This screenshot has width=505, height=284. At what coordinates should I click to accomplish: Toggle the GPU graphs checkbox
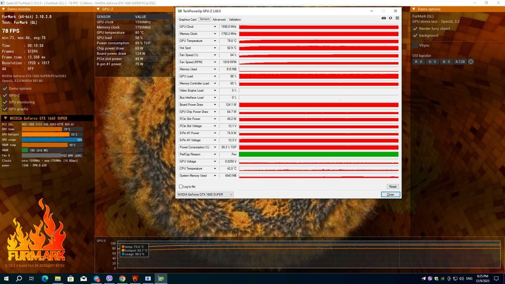pyautogui.click(x=5, y=109)
